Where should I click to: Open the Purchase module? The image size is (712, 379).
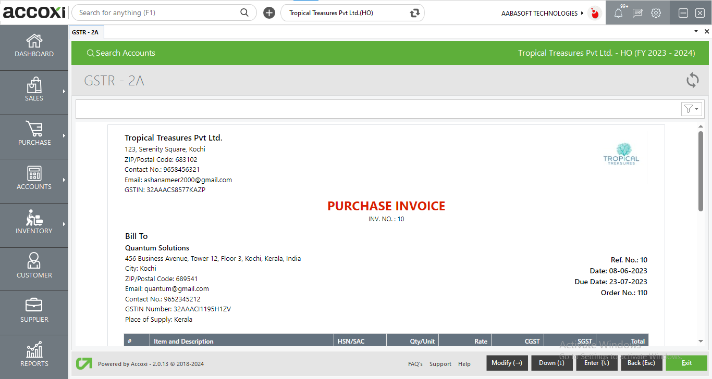click(34, 136)
